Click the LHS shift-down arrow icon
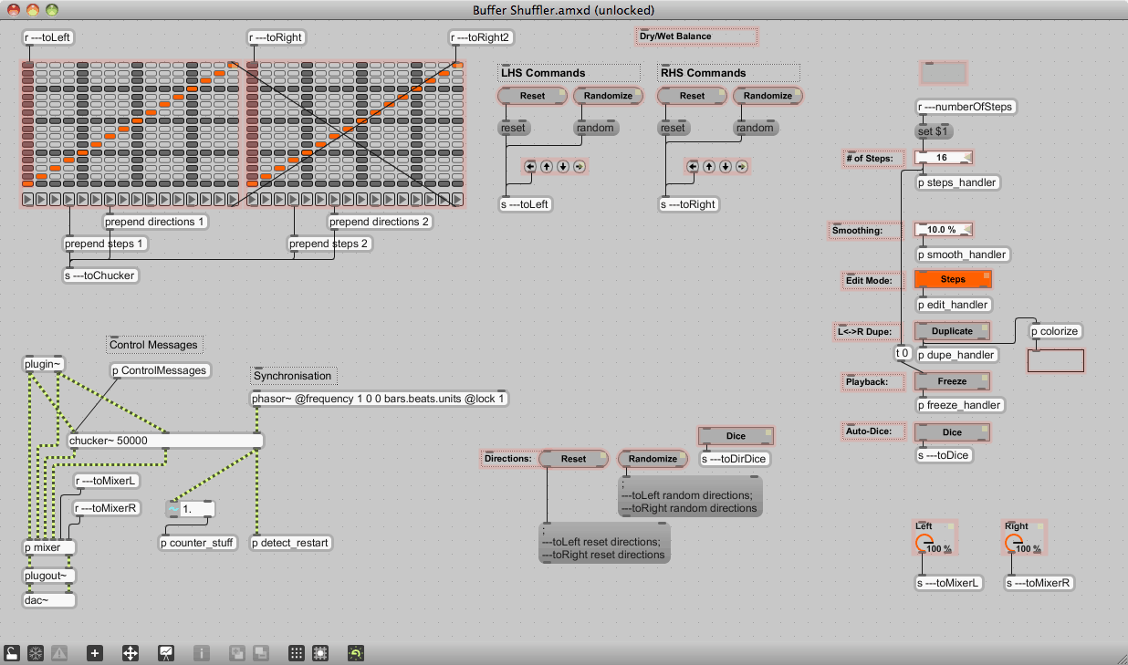This screenshot has width=1128, height=665. 562,166
